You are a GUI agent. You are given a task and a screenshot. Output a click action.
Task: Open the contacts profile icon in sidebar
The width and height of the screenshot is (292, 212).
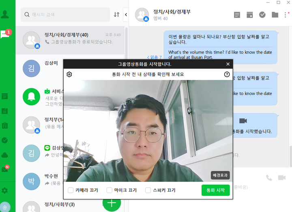5,14
